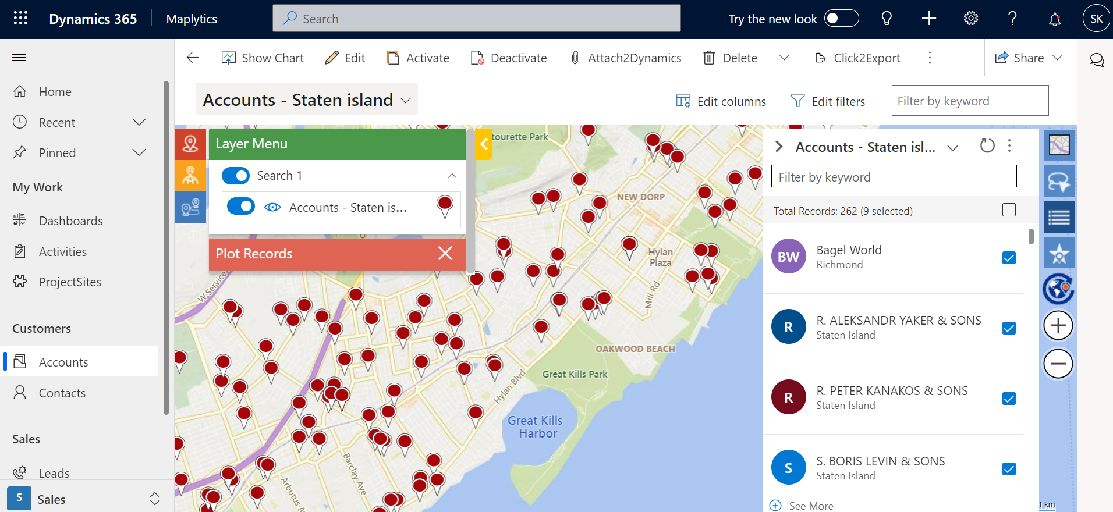Screen dimensions: 1113x512
Task: Go to Dashboards in My Work
Action: point(70,221)
